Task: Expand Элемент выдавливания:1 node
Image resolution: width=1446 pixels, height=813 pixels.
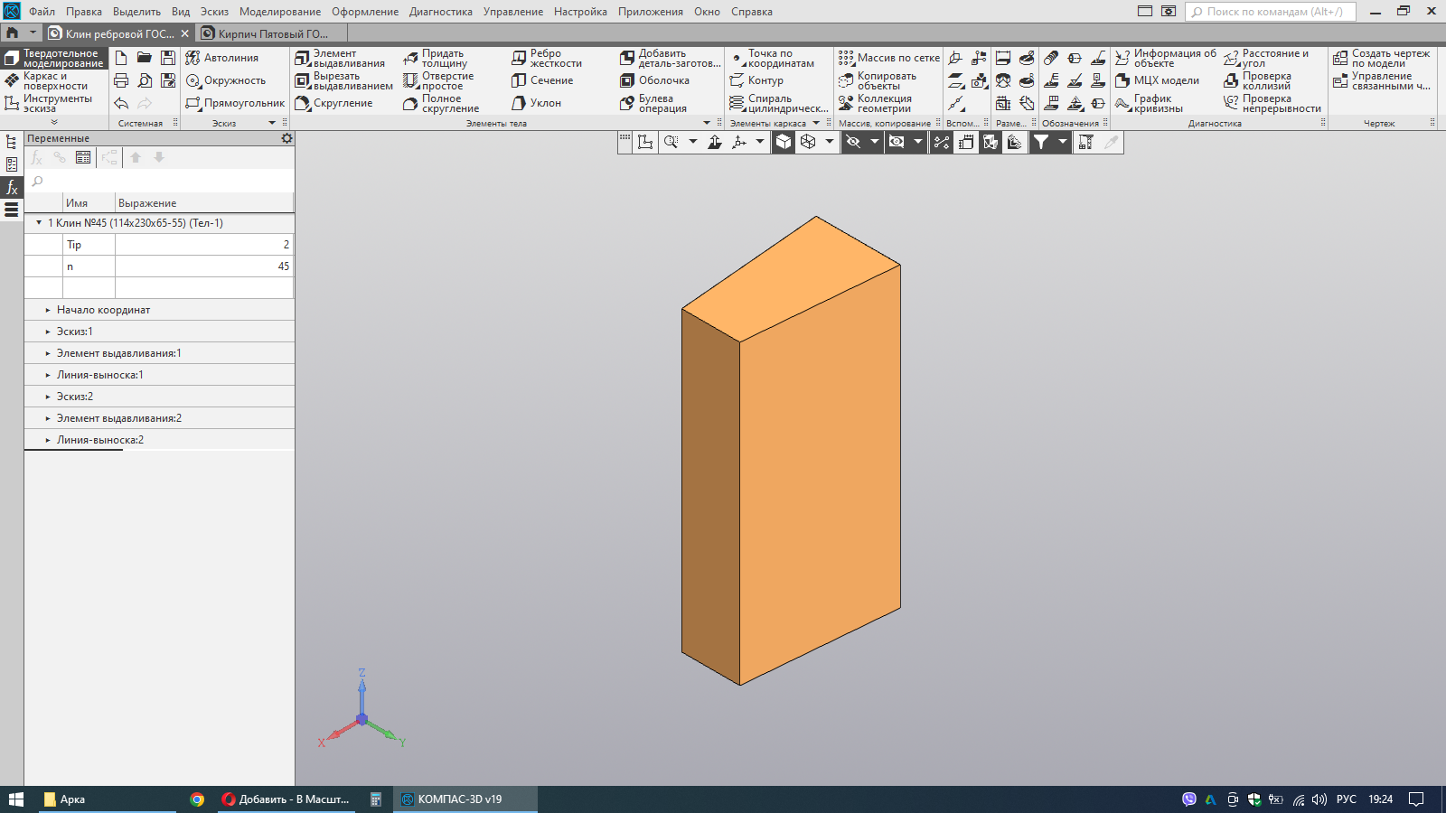Action: (48, 353)
